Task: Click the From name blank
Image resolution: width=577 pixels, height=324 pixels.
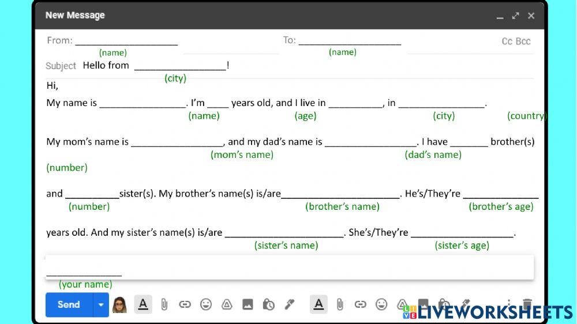Action: tap(126, 41)
